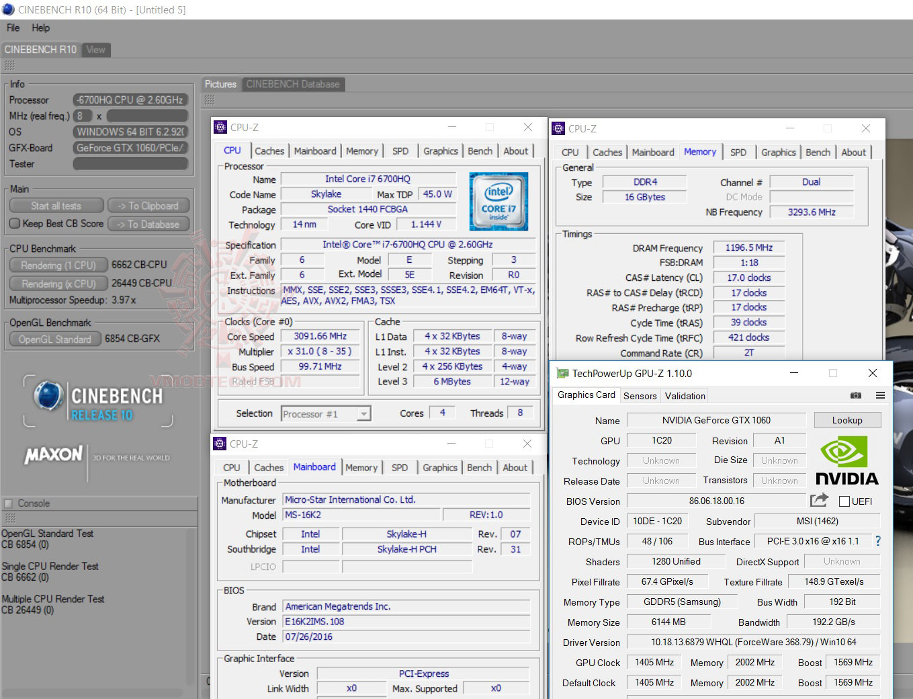Open the File menu
913x699 pixels.
(13, 28)
